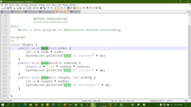Open the ? help menu

coord(78,5)
